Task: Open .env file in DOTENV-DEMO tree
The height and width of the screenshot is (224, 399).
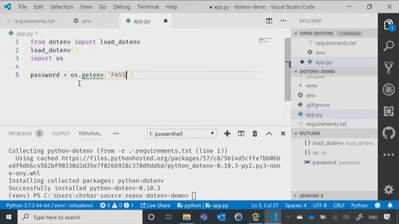Action: coord(334,95)
